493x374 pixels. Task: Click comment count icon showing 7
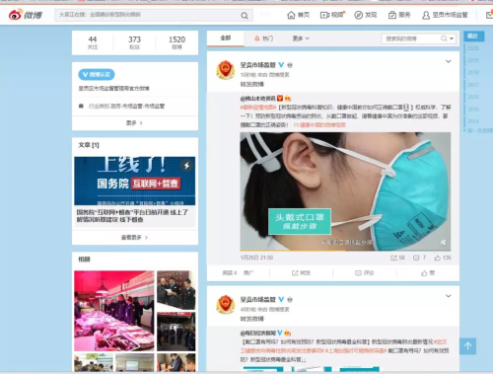(416, 258)
